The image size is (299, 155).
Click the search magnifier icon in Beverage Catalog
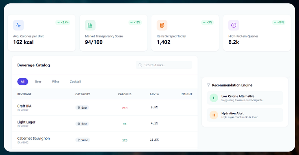pos(140,65)
